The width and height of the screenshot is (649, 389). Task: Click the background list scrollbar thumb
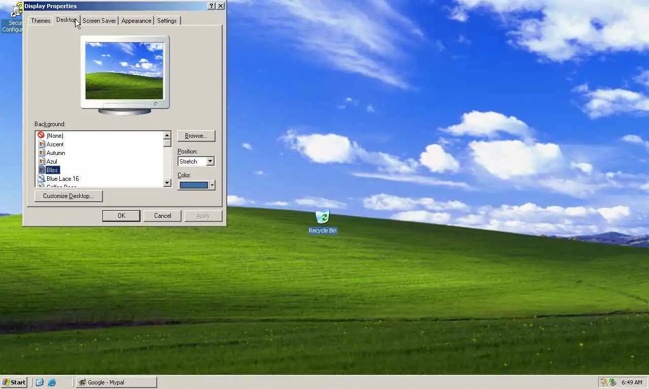point(167,143)
